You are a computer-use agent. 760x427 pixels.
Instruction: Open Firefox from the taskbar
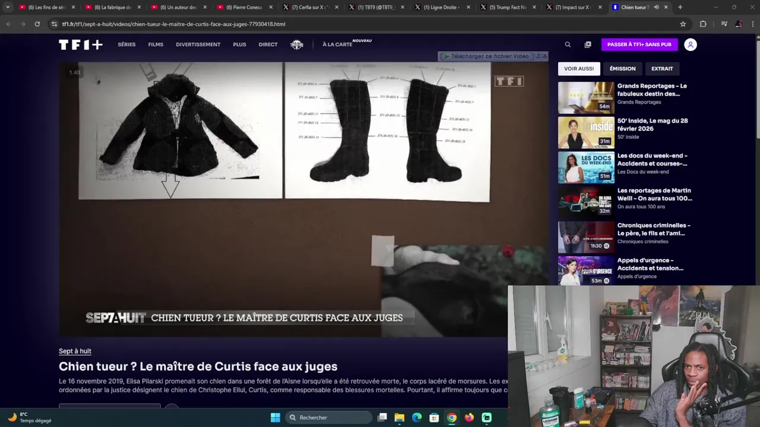[x=469, y=418]
